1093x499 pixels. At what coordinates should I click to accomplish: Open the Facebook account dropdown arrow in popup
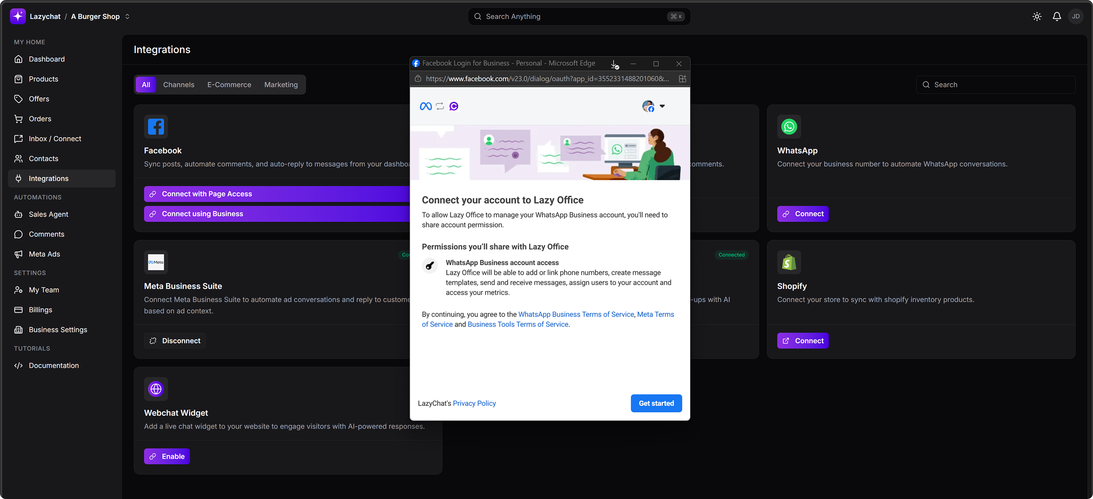tap(662, 106)
